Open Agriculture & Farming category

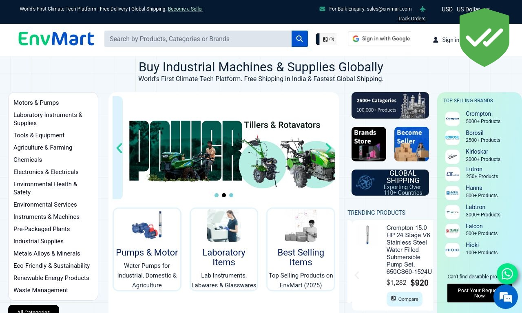tap(43, 148)
